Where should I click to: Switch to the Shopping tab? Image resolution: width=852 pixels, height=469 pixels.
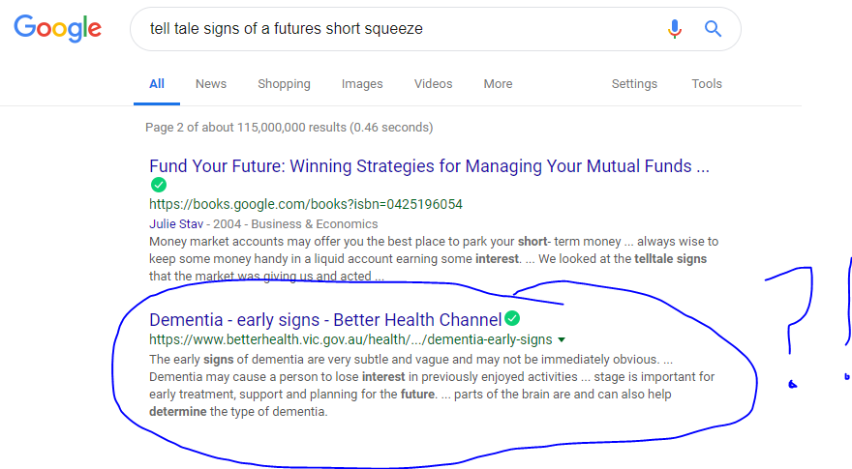284,83
